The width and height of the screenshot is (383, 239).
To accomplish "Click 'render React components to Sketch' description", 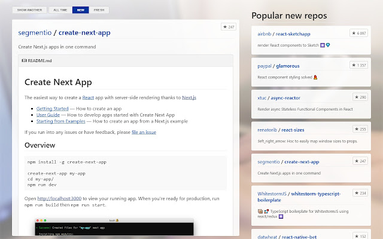I will click(288, 45).
